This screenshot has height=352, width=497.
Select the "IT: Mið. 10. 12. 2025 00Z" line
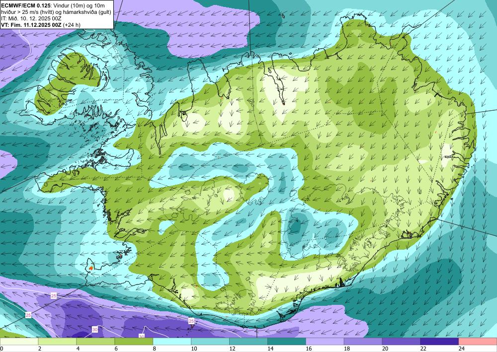coord(31,18)
